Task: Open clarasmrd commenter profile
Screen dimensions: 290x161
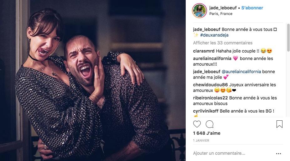Action: (204, 51)
